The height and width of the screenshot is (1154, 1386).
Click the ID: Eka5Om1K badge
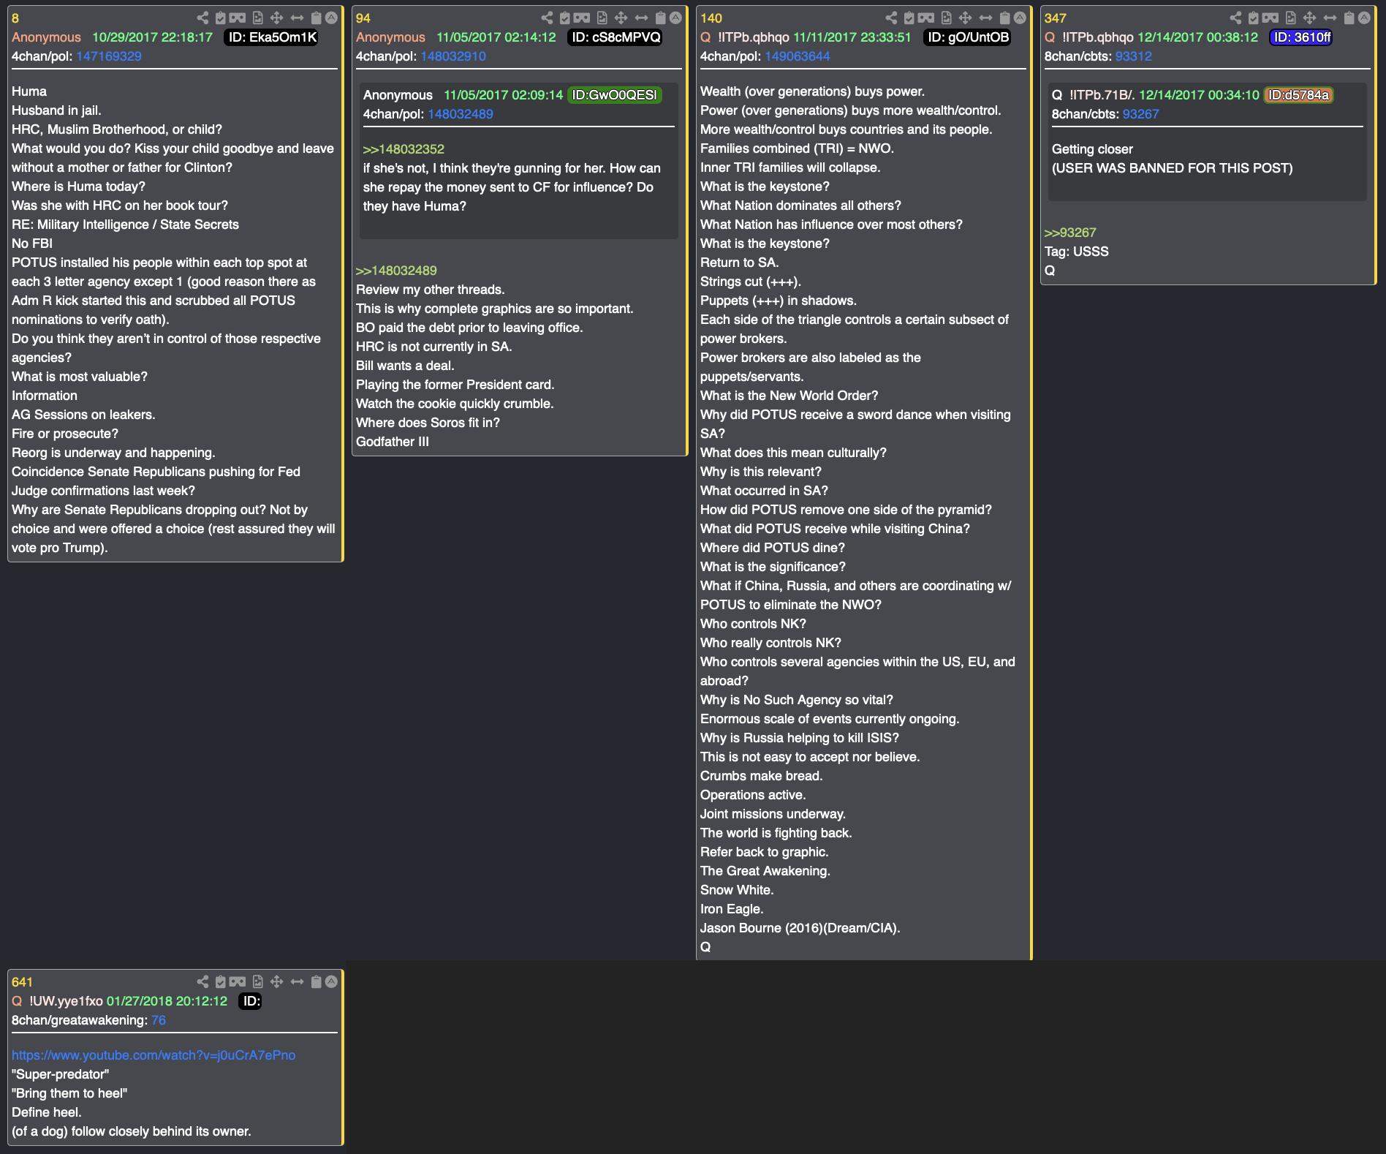click(x=271, y=37)
